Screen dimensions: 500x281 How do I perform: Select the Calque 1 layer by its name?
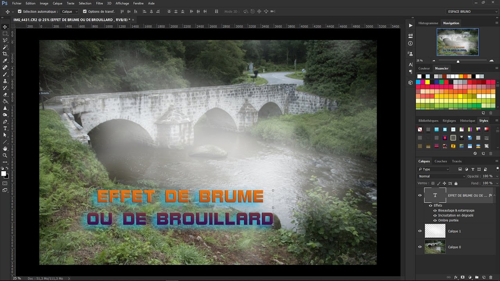click(x=454, y=231)
